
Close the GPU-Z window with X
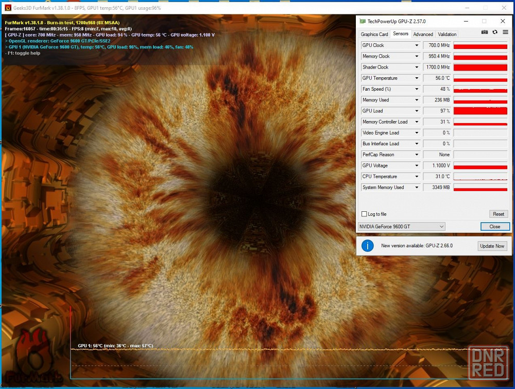click(x=503, y=21)
